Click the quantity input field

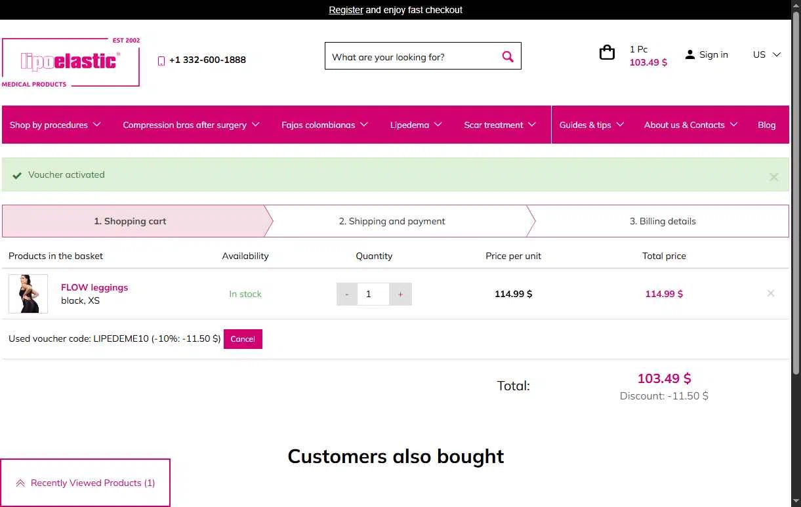pyautogui.click(x=373, y=294)
